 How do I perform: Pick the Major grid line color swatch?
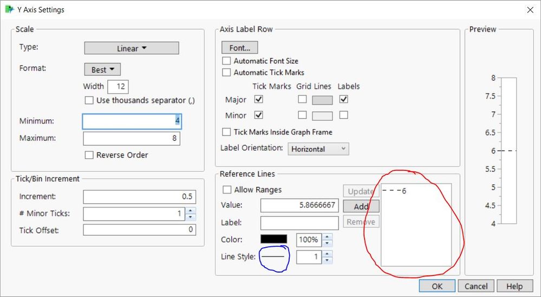(x=322, y=100)
